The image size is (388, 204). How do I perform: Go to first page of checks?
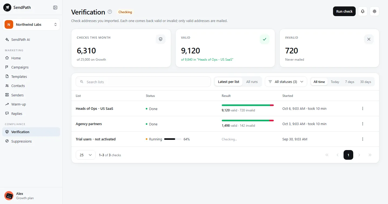pos(327,155)
